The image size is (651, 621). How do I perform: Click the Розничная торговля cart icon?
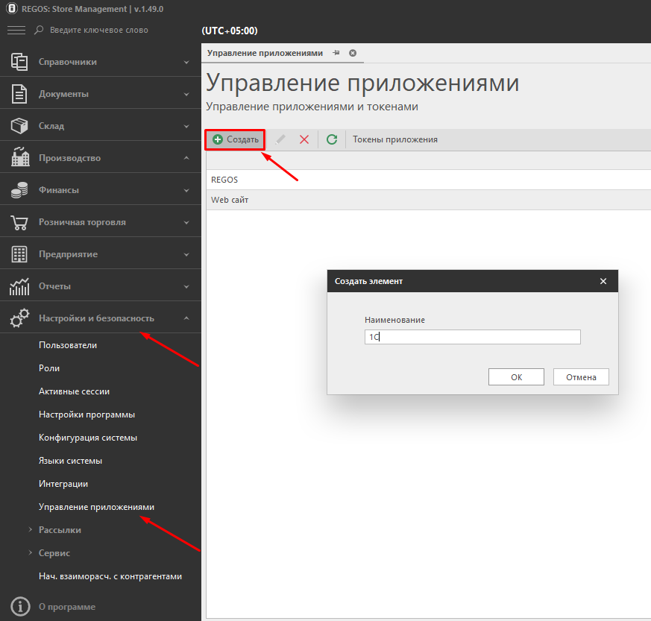(x=19, y=222)
